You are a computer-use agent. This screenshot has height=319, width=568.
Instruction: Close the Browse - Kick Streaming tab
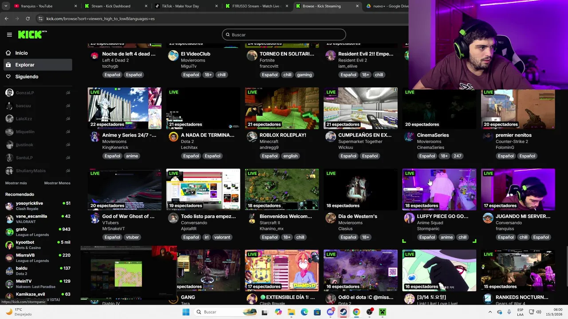357,6
